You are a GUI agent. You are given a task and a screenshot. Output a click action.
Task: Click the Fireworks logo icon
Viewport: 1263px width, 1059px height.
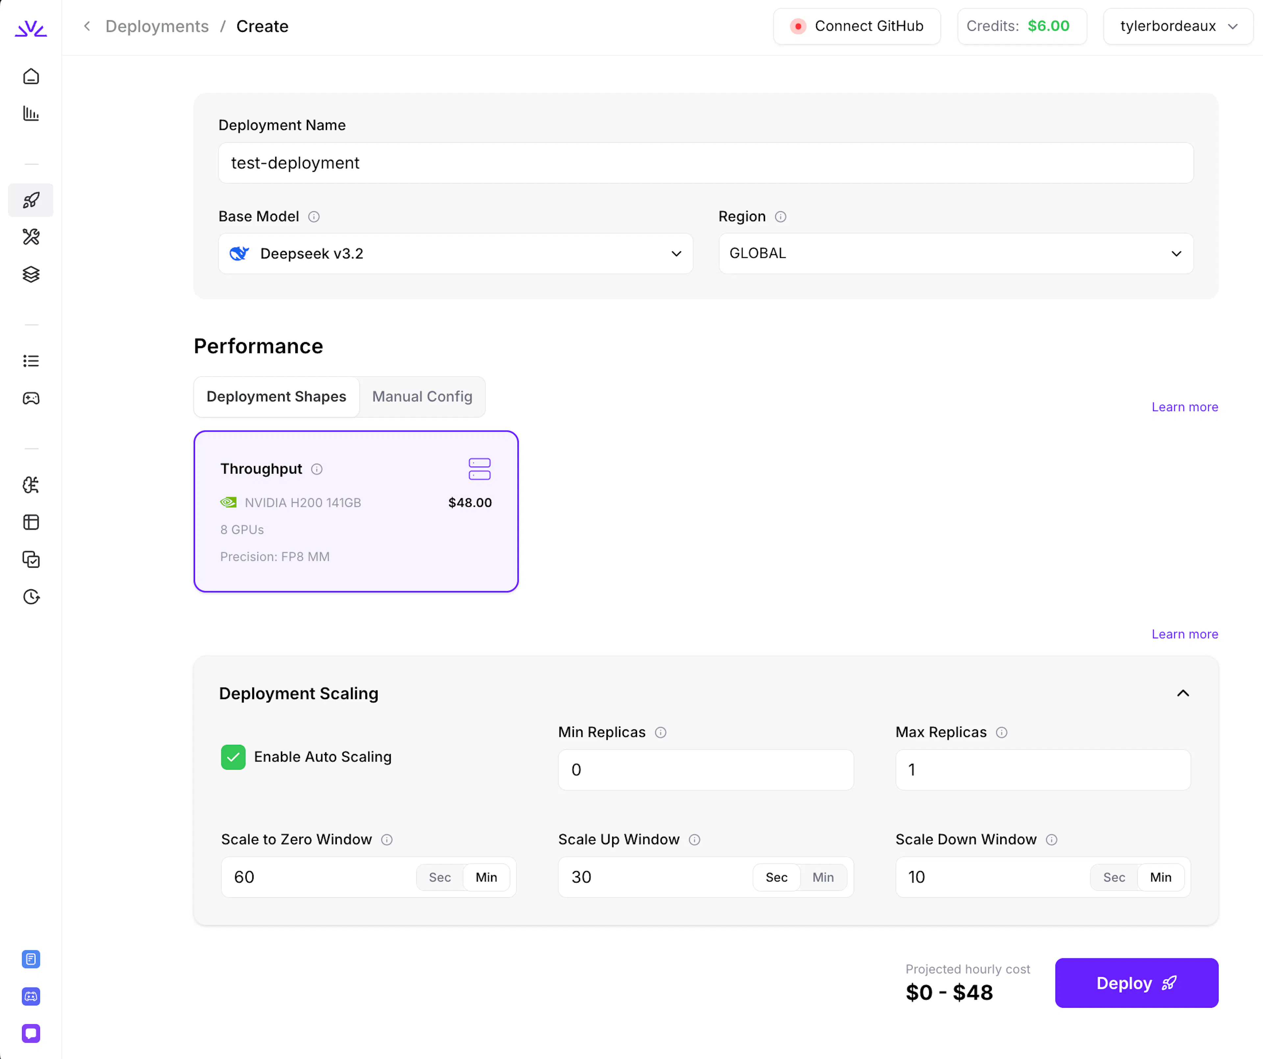[31, 28]
